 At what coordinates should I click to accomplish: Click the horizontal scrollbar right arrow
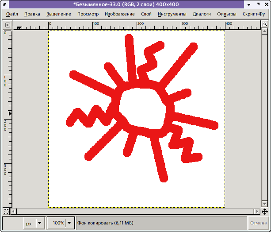257,211
